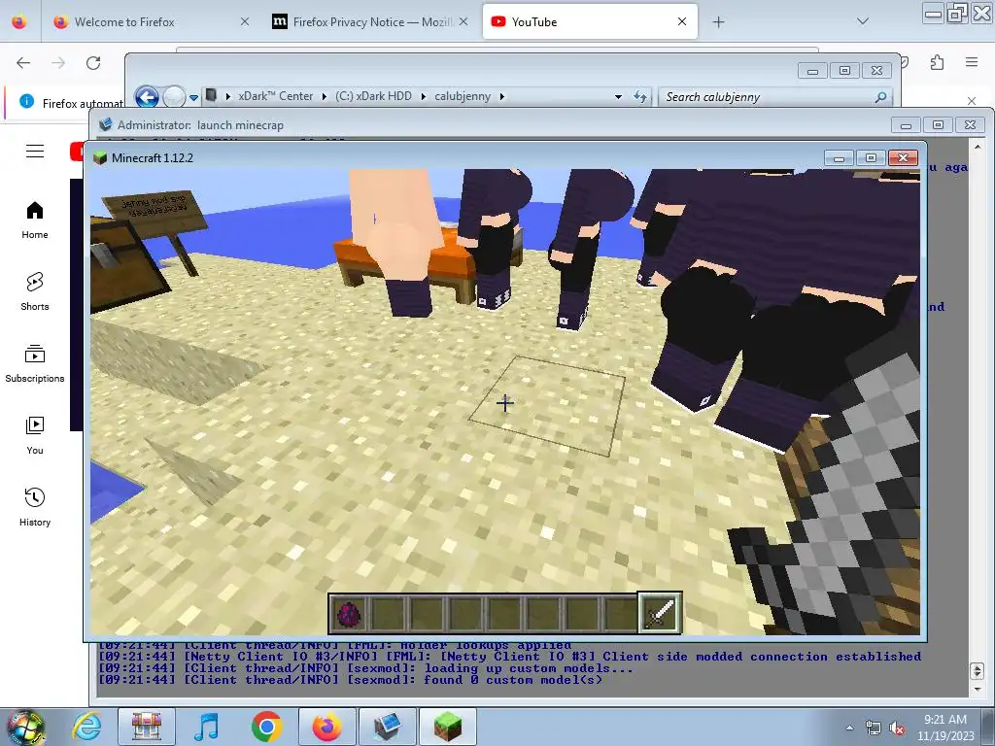995x746 pixels.
Task: Click the wooden sign in Minecraft
Action: click(x=154, y=212)
